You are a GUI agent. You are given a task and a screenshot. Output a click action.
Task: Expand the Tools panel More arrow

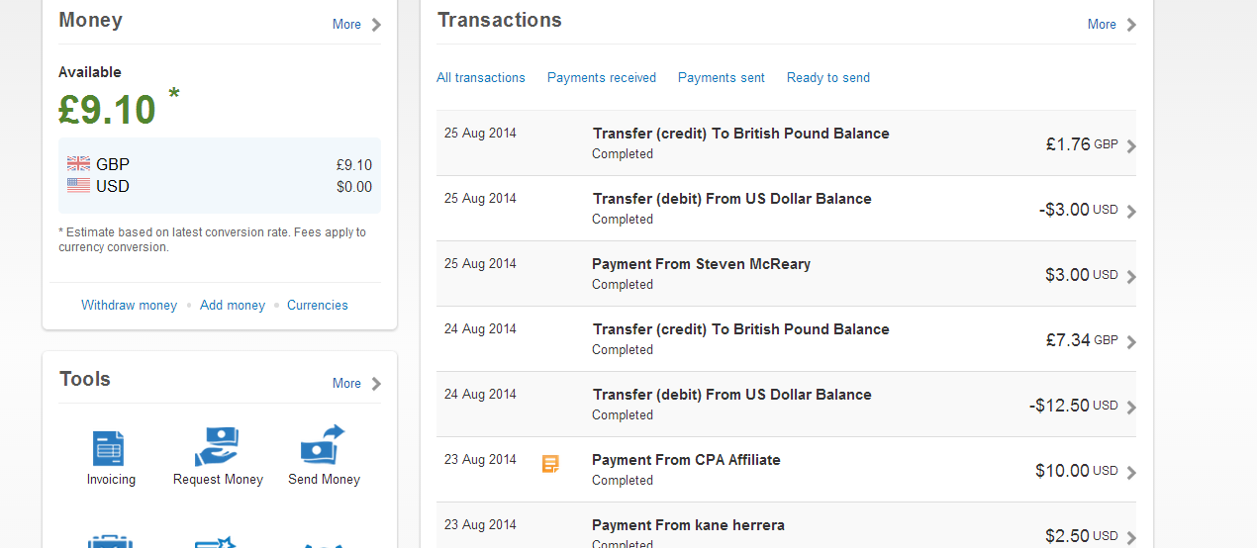click(376, 384)
